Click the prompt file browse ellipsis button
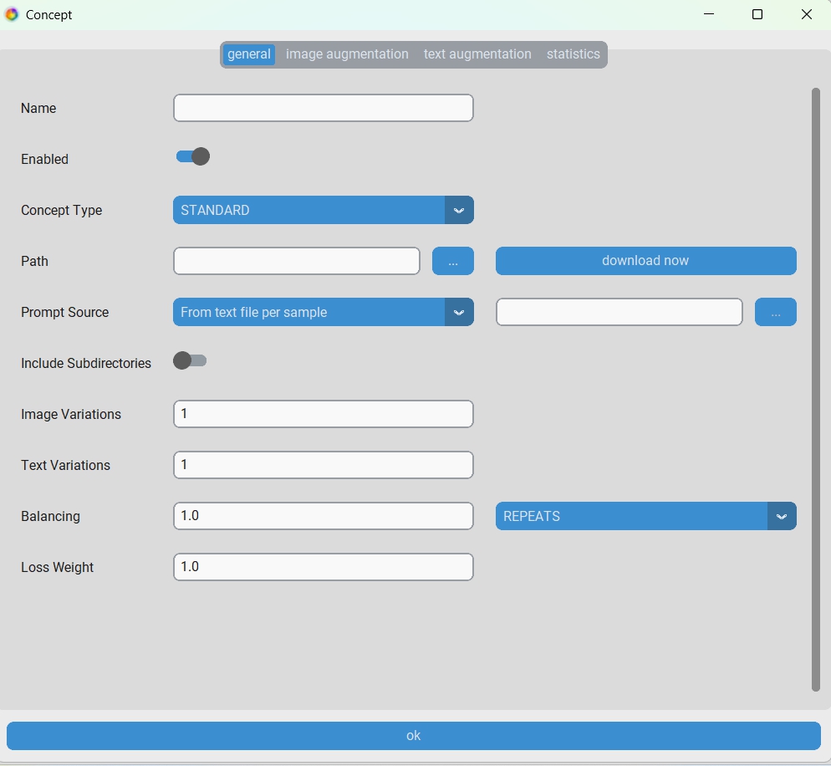831x766 pixels. click(775, 312)
